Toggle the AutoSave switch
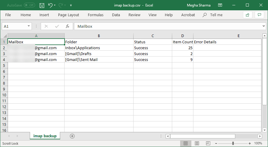Screen dimensions: 268x147 pyautogui.click(x=29, y=5)
